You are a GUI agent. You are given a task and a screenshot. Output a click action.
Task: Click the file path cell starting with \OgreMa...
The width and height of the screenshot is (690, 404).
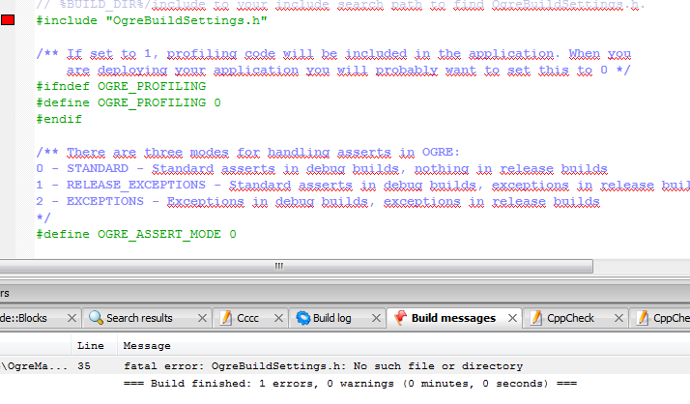35,365
